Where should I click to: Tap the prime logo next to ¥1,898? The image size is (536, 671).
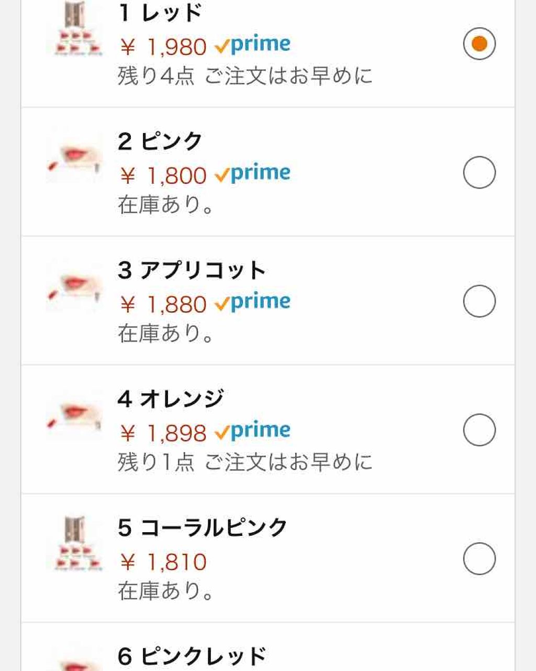pyautogui.click(x=253, y=432)
